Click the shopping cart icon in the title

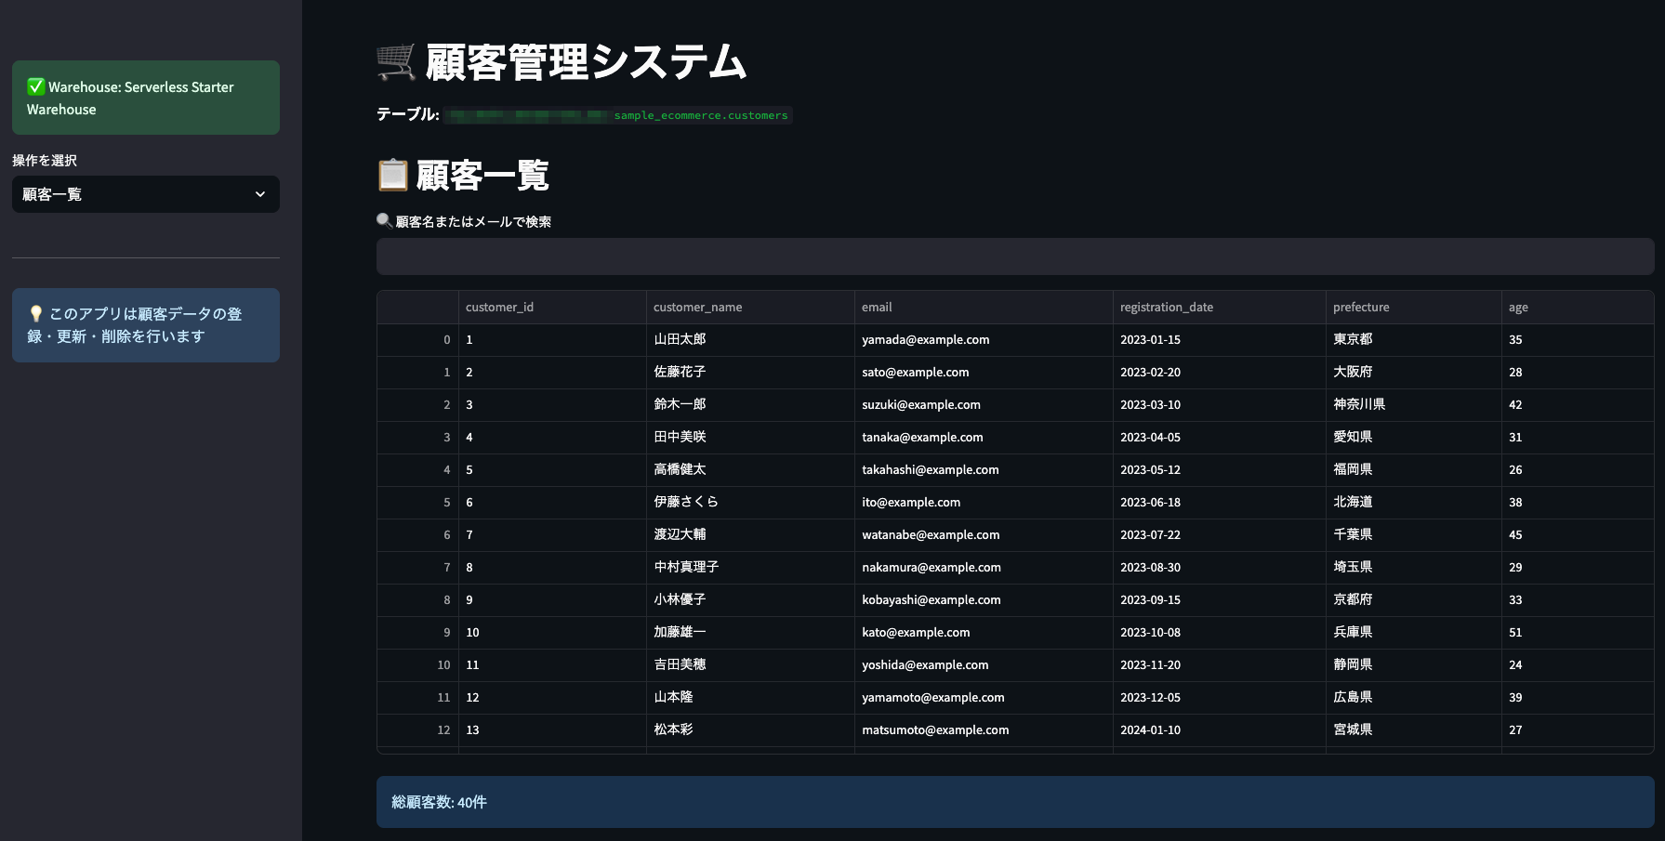396,62
